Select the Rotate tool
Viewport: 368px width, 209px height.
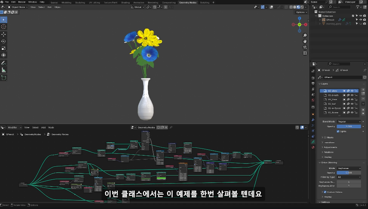click(4, 41)
